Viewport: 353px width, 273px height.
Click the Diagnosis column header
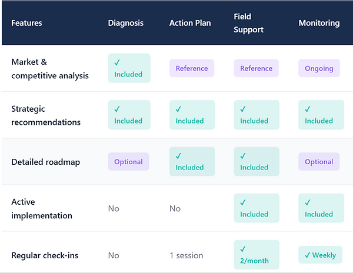click(x=125, y=24)
